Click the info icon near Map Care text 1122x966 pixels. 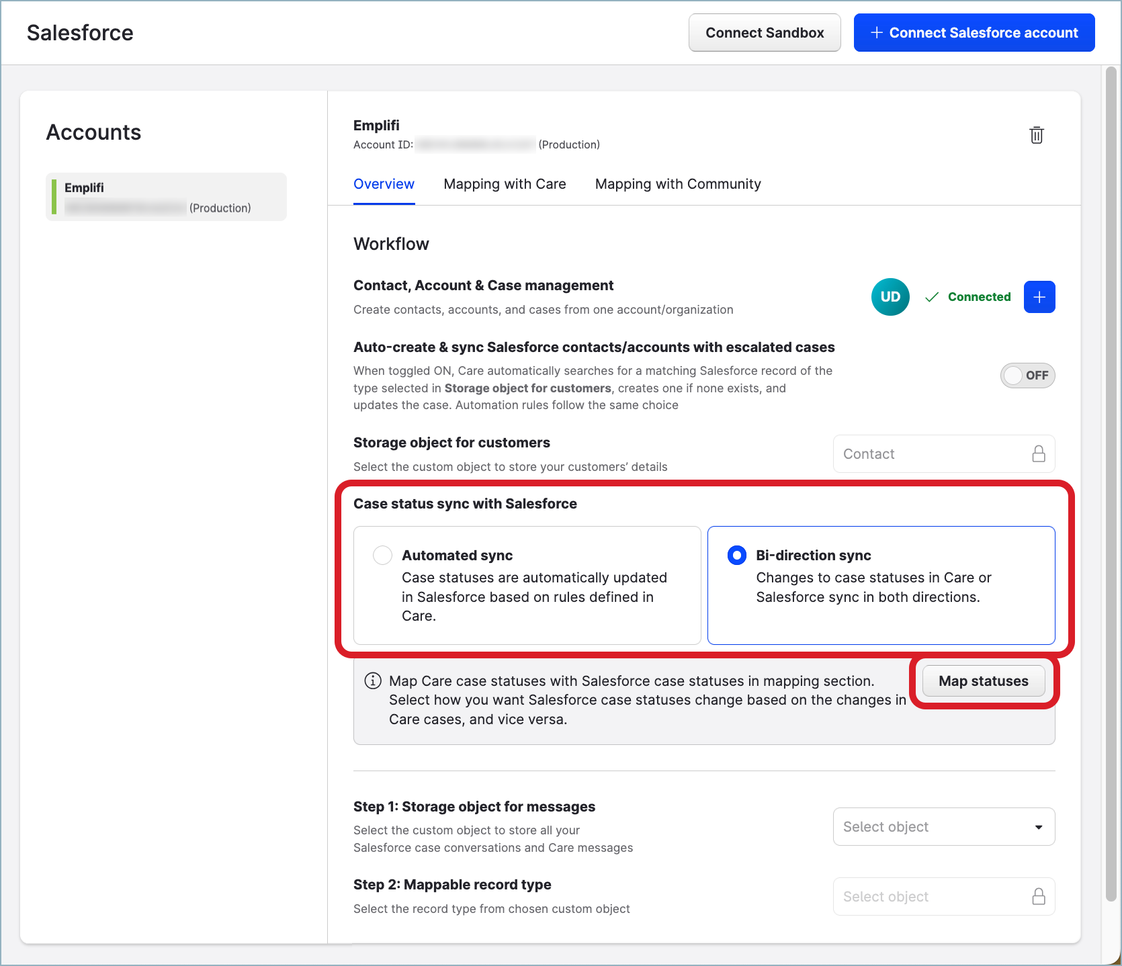[372, 680]
